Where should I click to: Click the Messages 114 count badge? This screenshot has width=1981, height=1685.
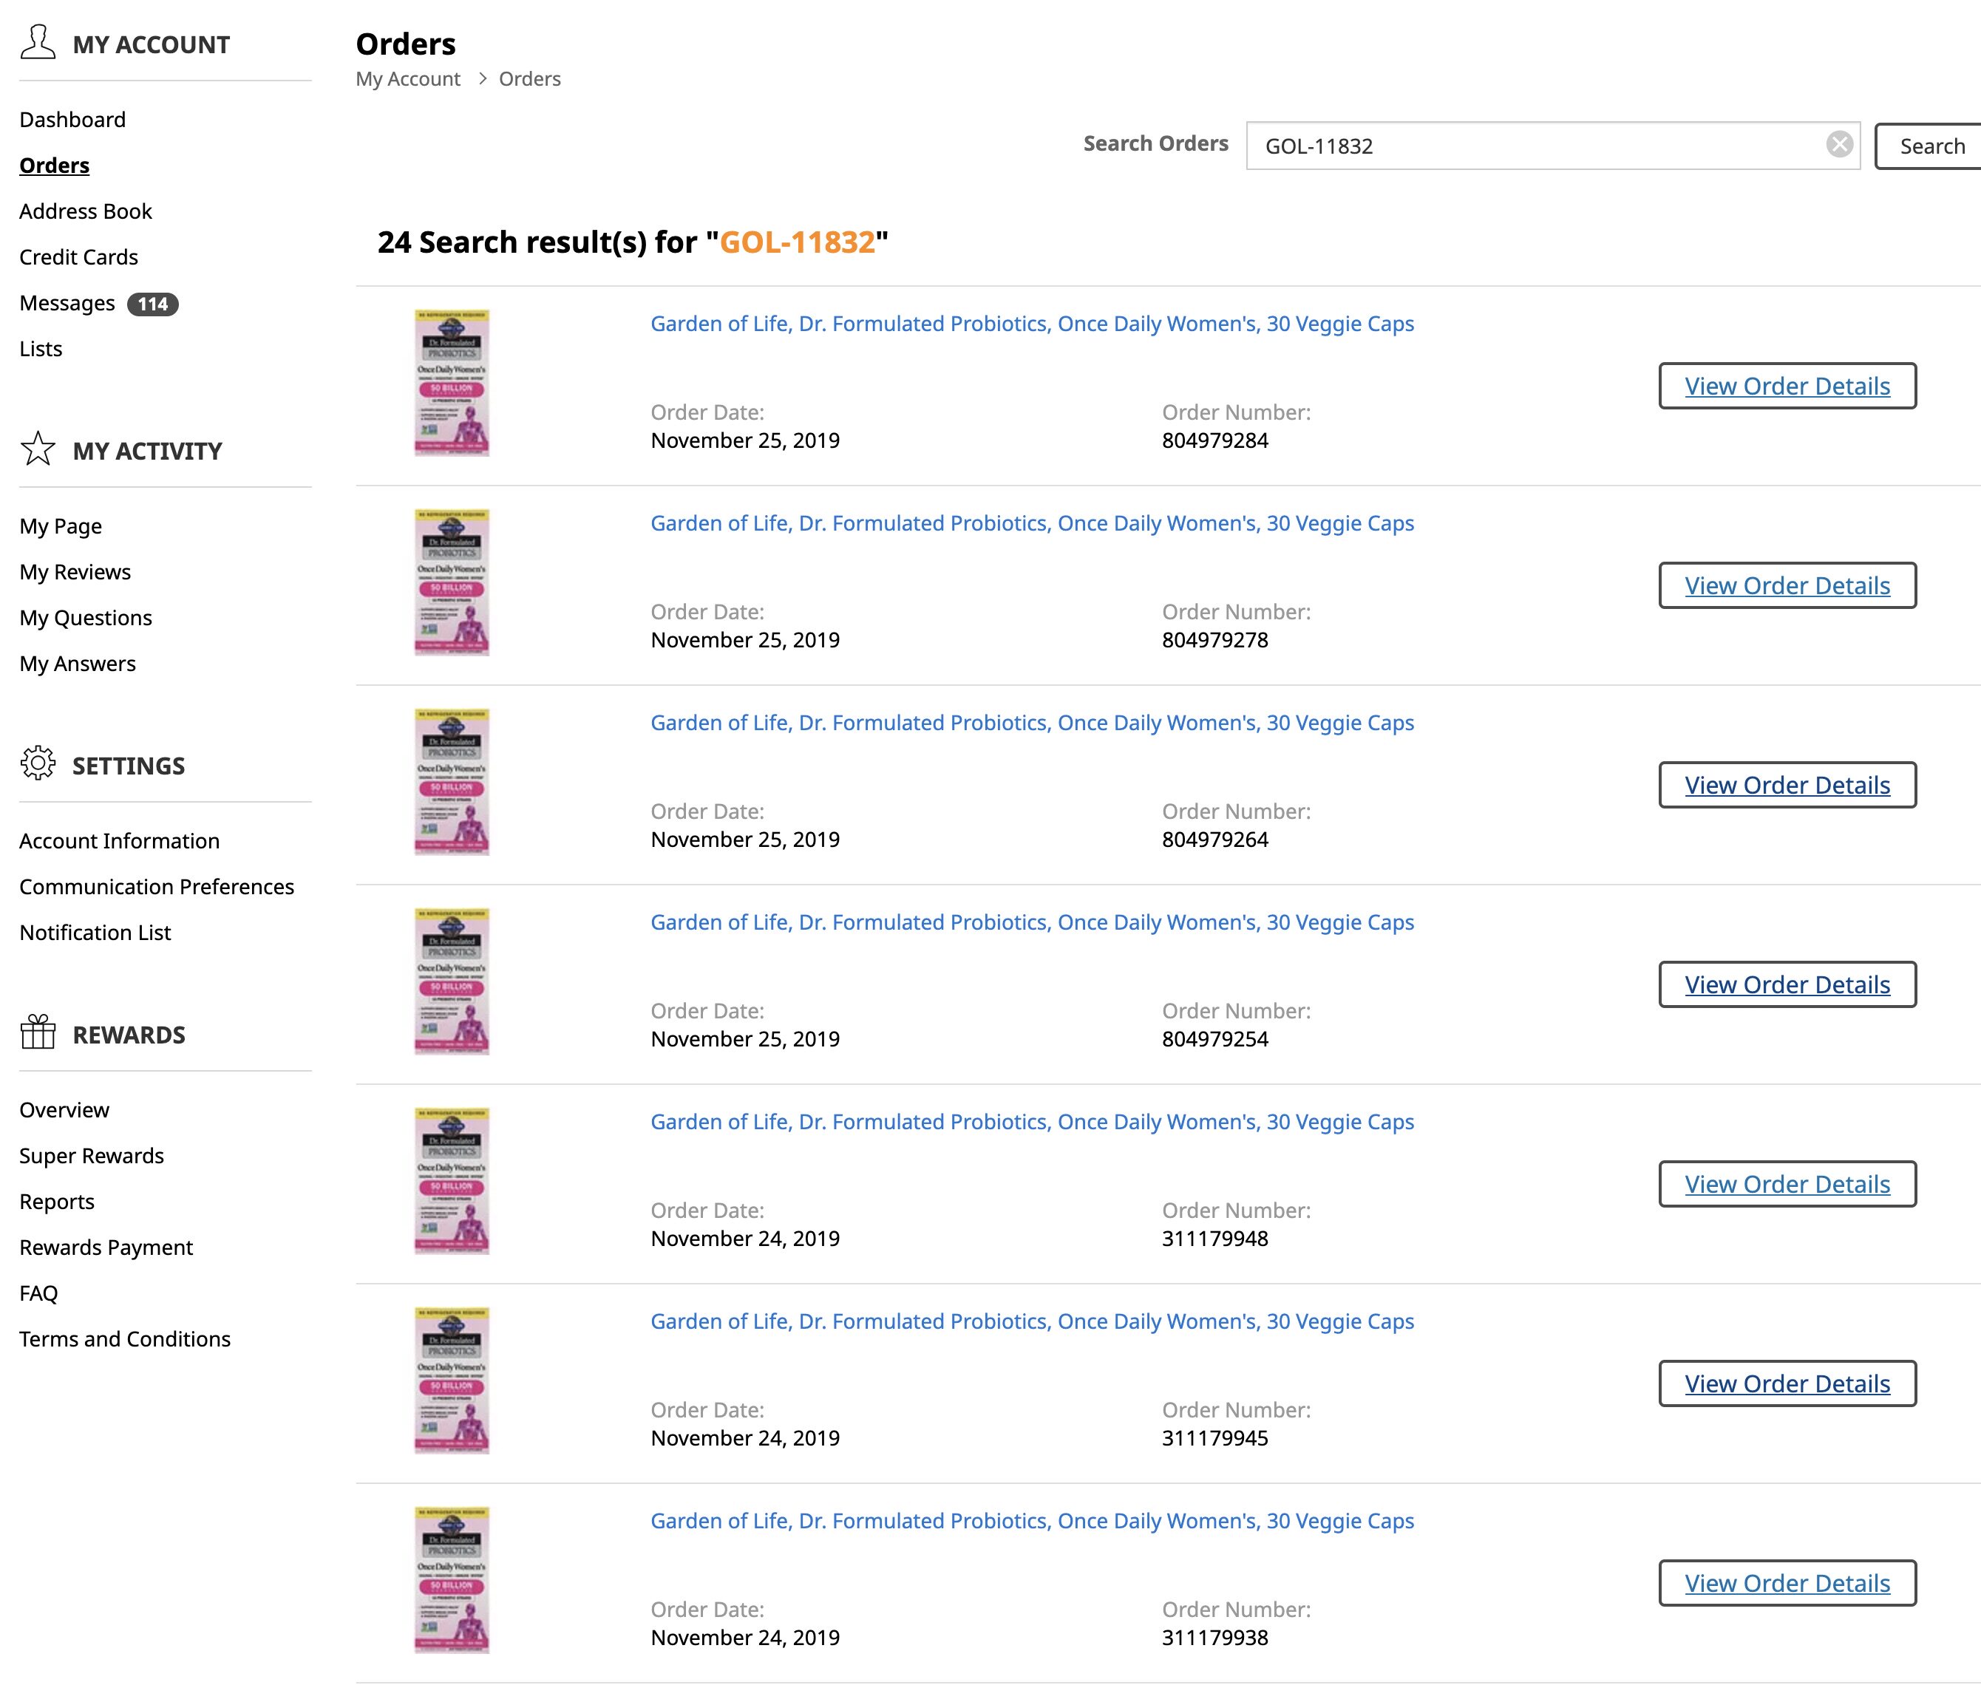[x=153, y=304]
